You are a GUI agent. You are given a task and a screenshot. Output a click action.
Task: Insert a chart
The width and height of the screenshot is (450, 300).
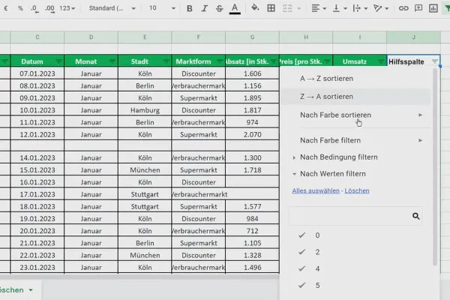coord(433,8)
